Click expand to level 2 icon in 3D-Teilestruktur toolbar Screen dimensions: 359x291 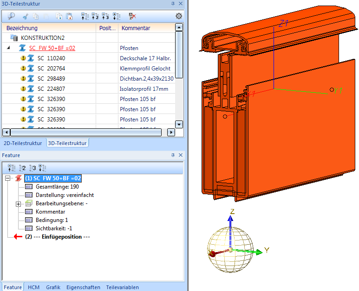95,16
